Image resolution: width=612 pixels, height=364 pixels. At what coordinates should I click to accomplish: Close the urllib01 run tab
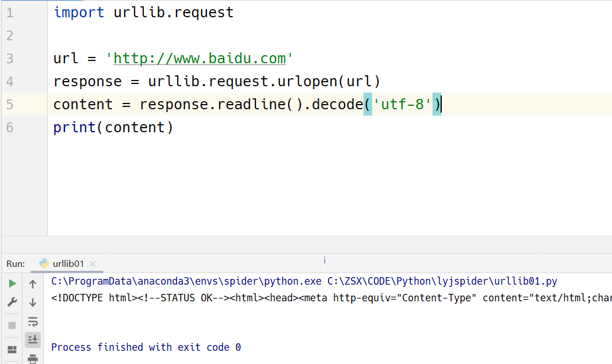pyautogui.click(x=93, y=264)
